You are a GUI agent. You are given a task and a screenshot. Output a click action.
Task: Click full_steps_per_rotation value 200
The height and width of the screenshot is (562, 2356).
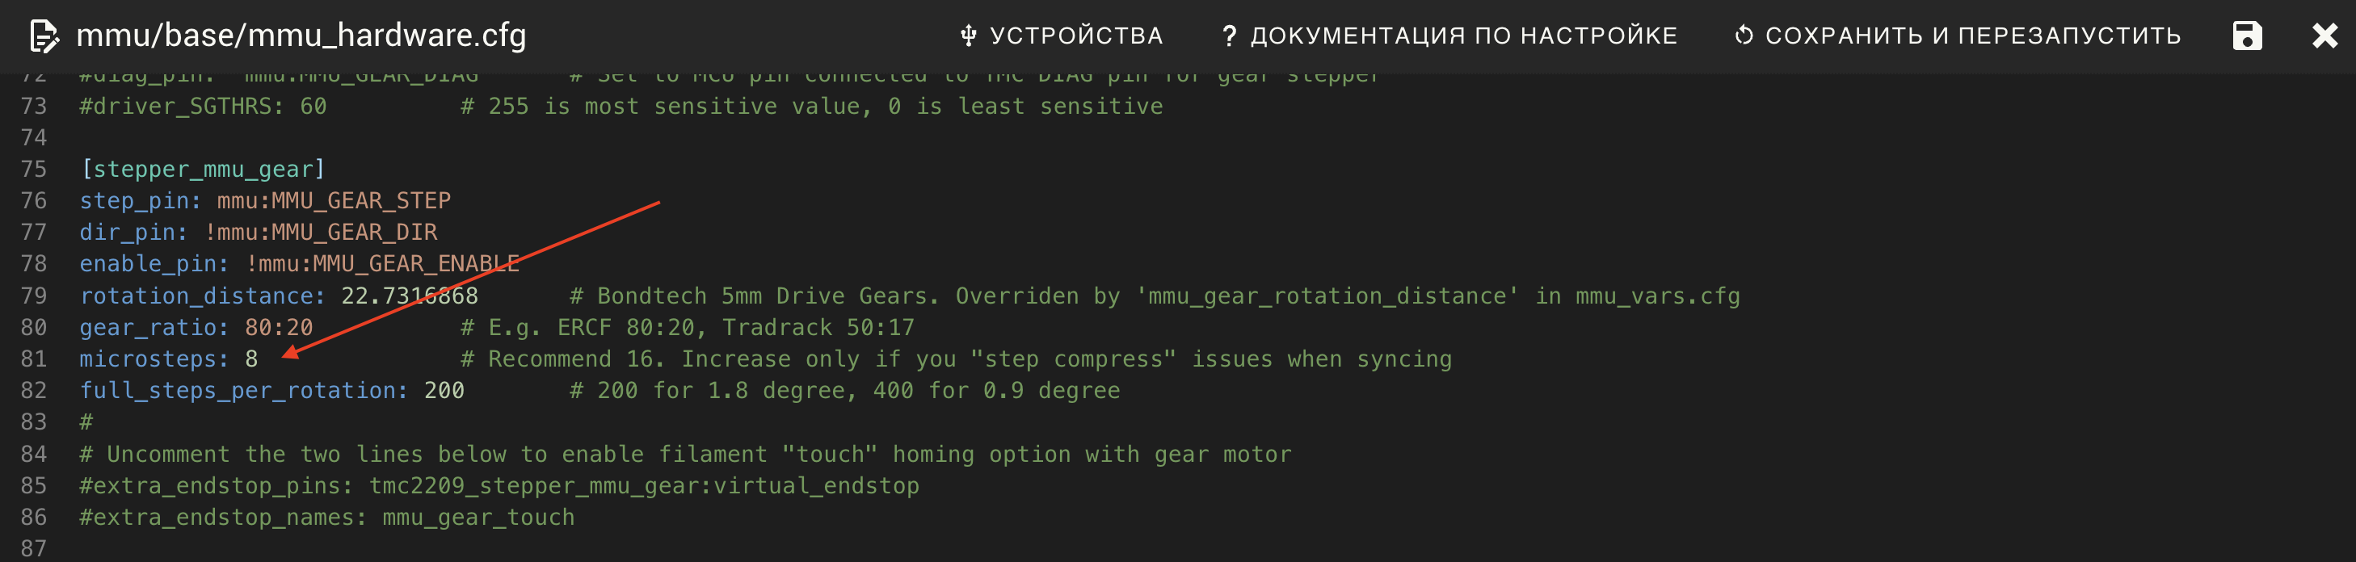click(x=444, y=390)
